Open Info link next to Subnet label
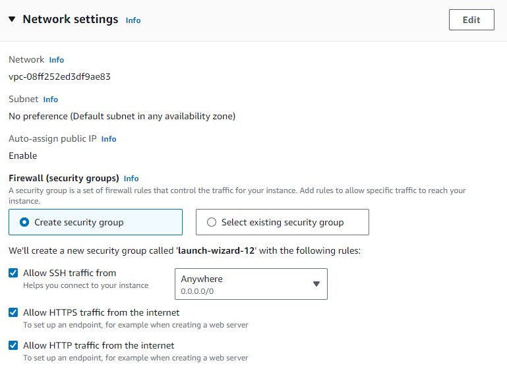 tap(51, 100)
